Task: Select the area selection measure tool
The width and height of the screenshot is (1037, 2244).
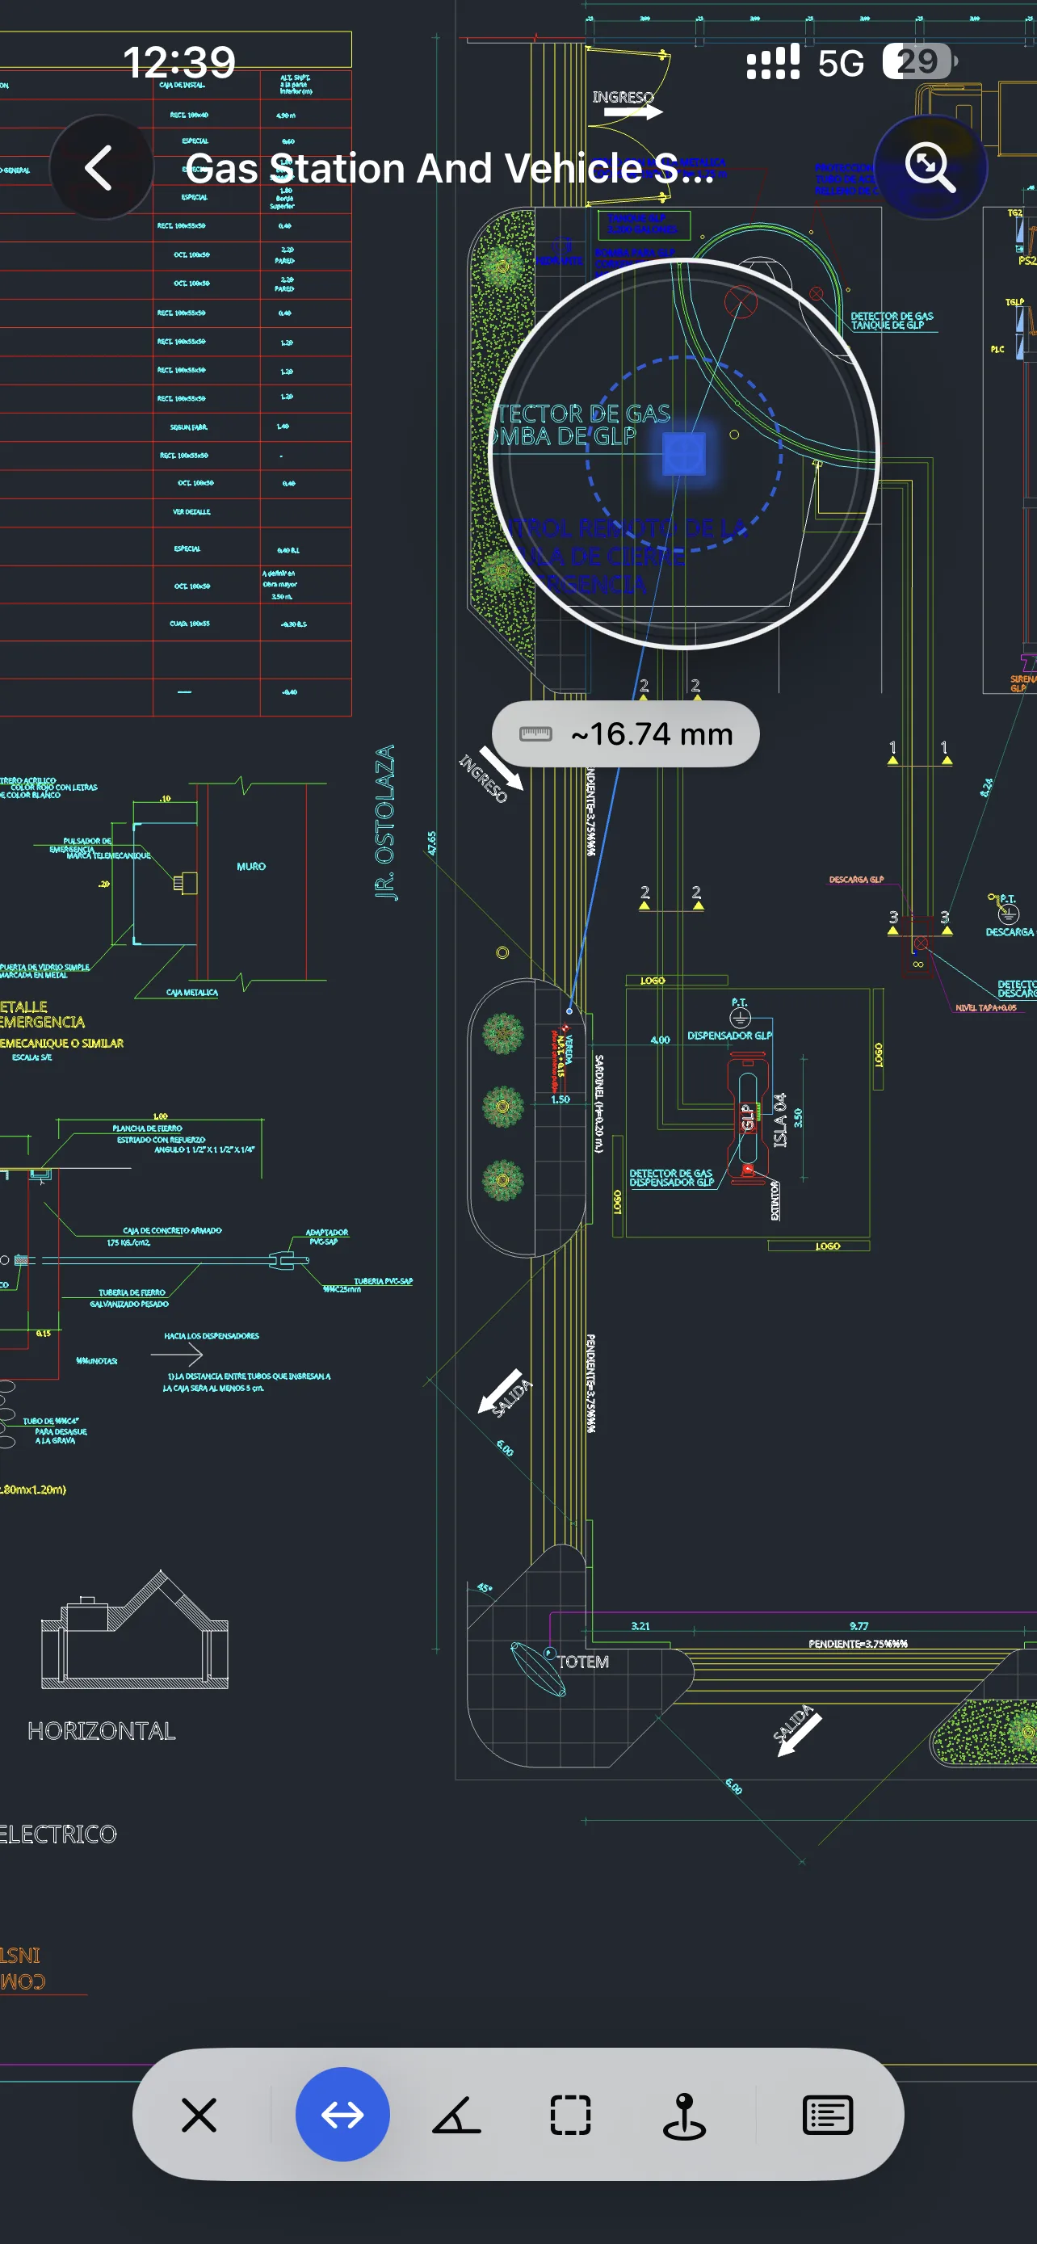Action: [570, 2114]
